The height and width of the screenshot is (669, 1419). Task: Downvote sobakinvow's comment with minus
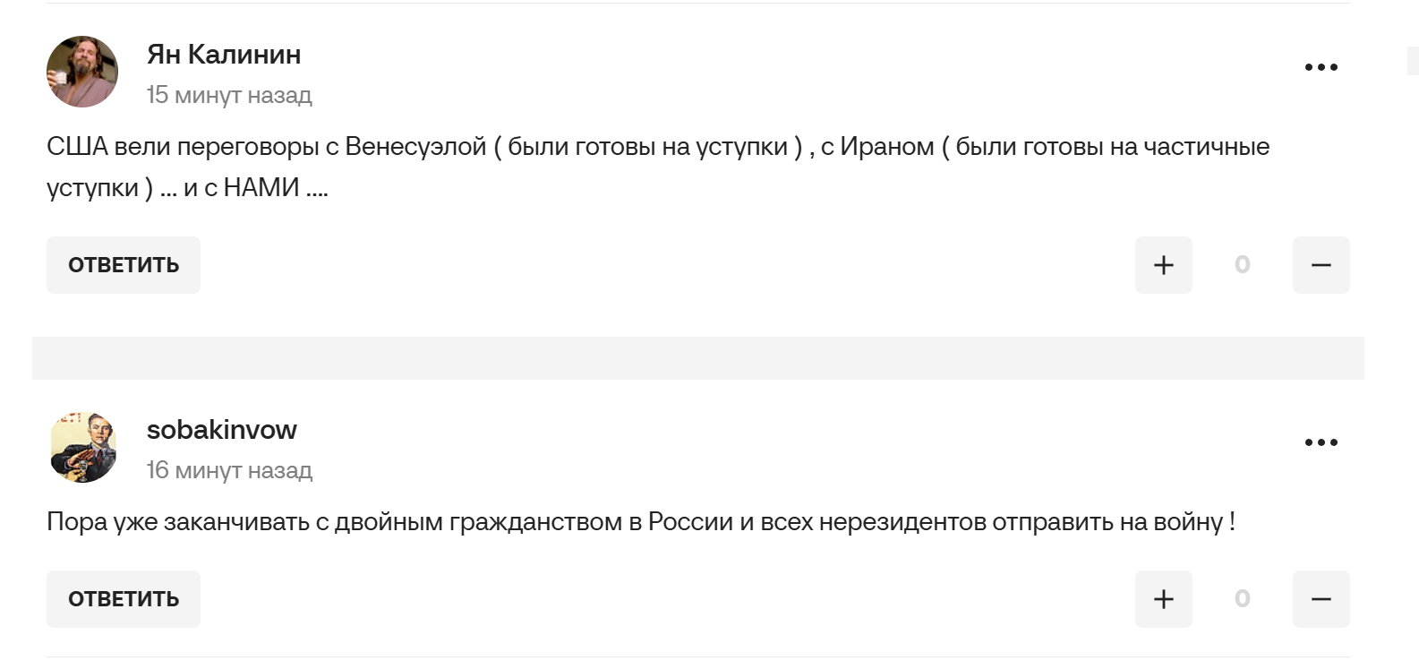[1321, 599]
